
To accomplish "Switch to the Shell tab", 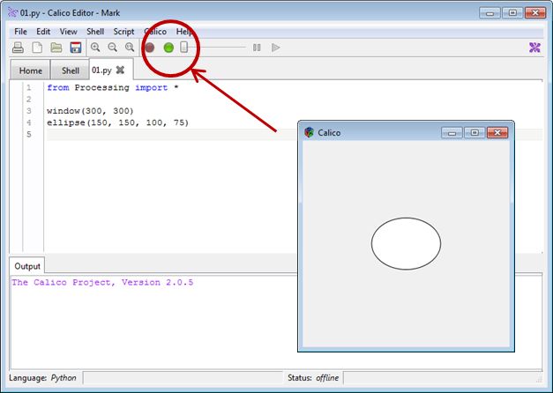I will click(71, 70).
